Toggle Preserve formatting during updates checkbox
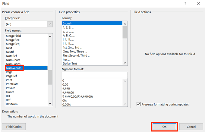This screenshot has height=132, width=205. click(139, 104)
